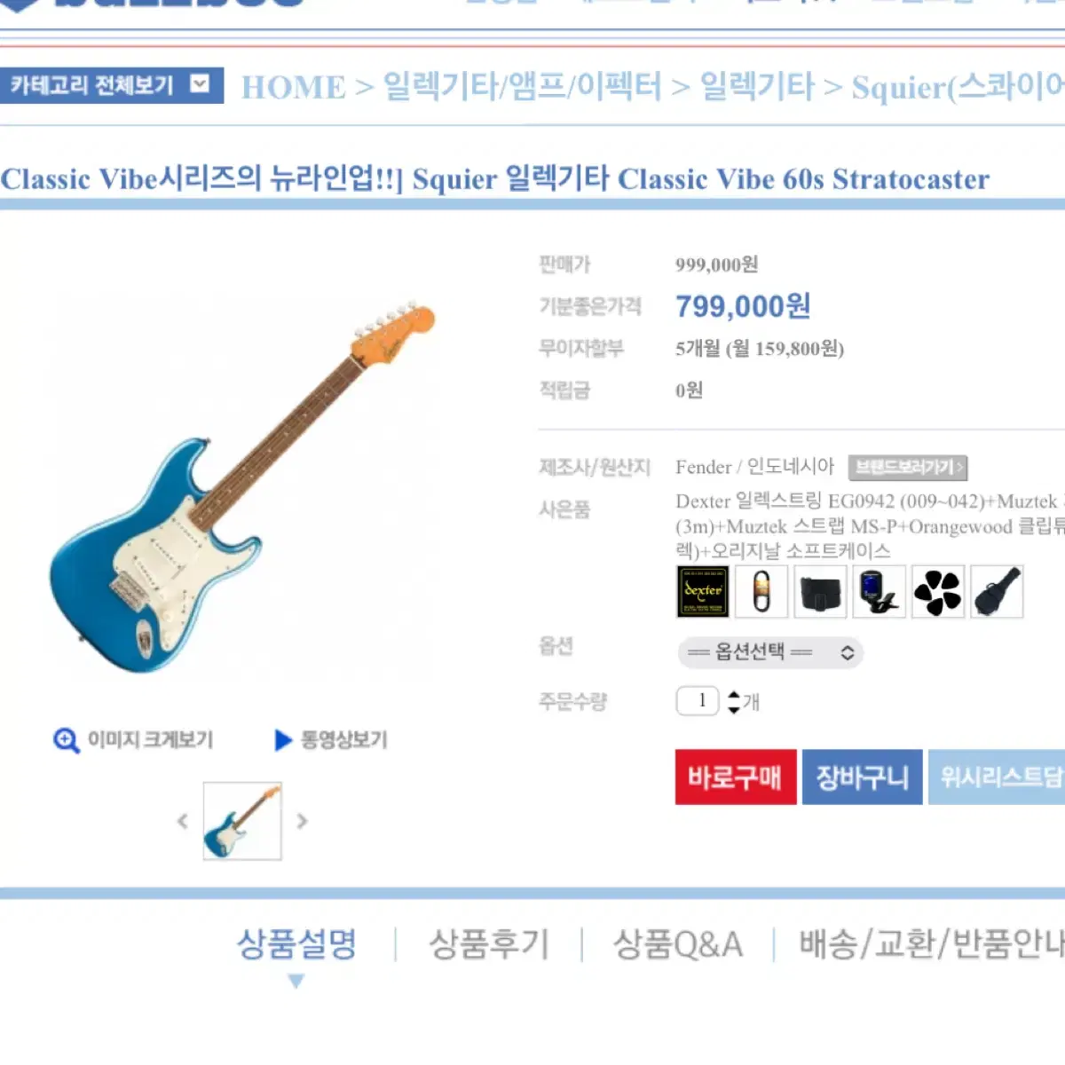Screen dimensions: 1065x1065
Task: Click the black strap gift icon
Action: [820, 591]
